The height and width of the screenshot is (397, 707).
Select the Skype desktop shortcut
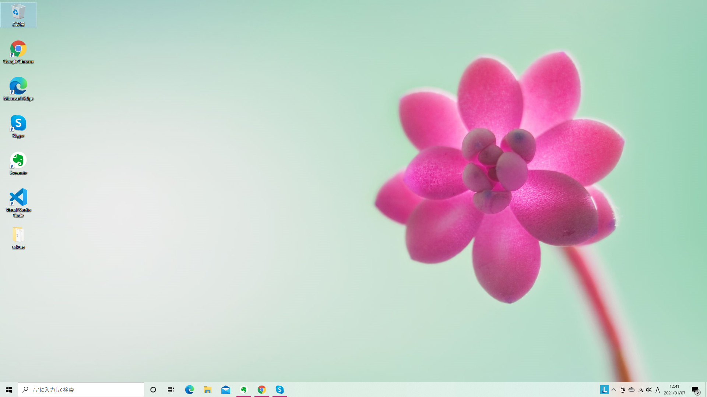click(x=18, y=126)
